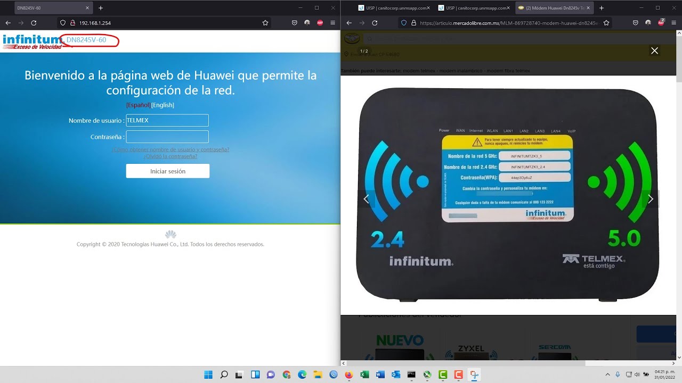
Task: Click the microphone icon in the system tray
Action: point(618,375)
